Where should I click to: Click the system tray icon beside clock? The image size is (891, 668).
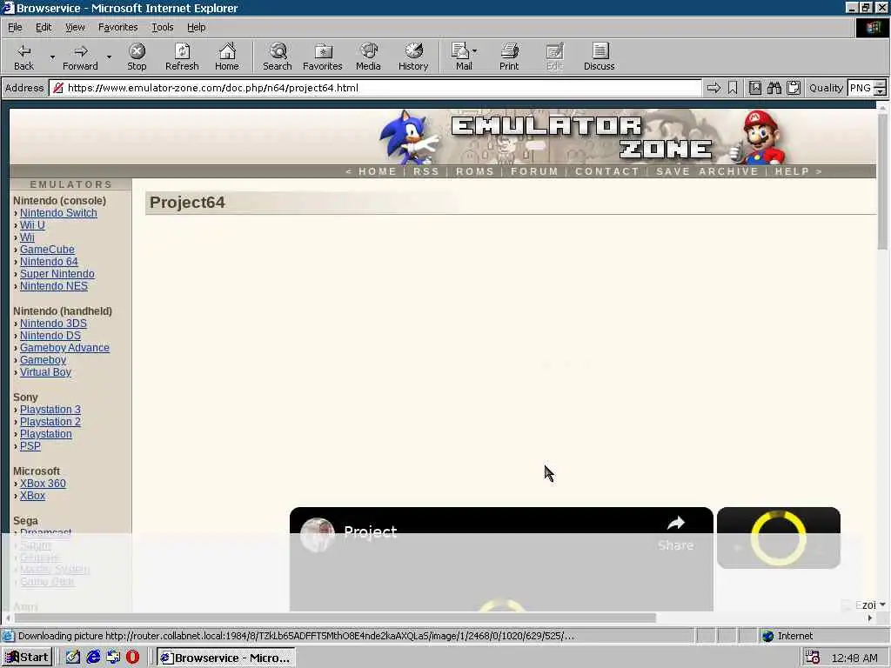pyautogui.click(x=813, y=658)
